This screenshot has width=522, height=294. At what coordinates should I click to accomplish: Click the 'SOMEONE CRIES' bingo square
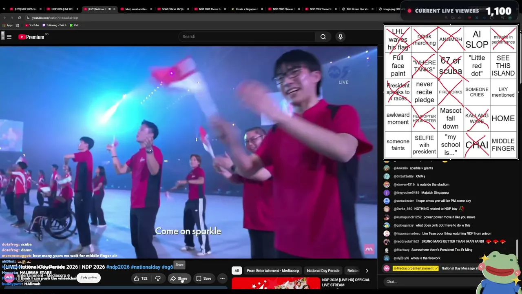pyautogui.click(x=477, y=92)
